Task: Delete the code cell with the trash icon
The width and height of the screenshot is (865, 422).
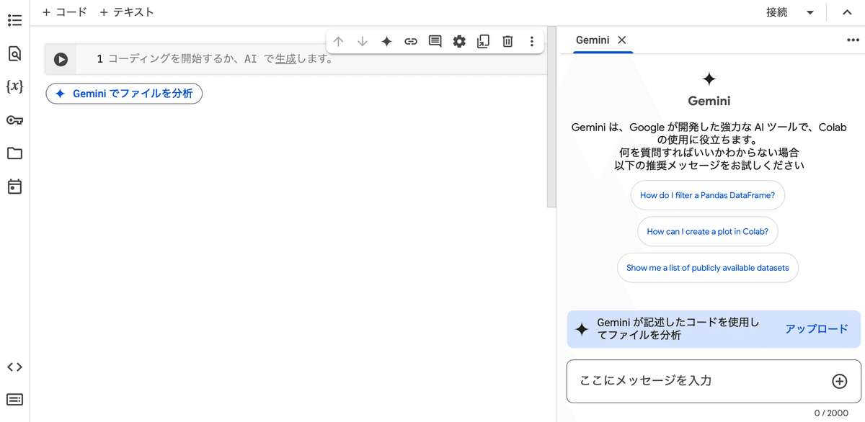Action: pos(507,41)
